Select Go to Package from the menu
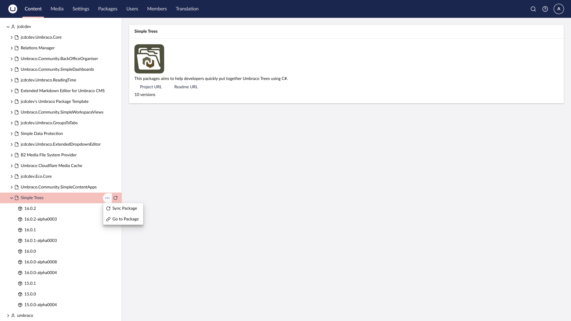Viewport: 571px width, 321px height. 126,219
